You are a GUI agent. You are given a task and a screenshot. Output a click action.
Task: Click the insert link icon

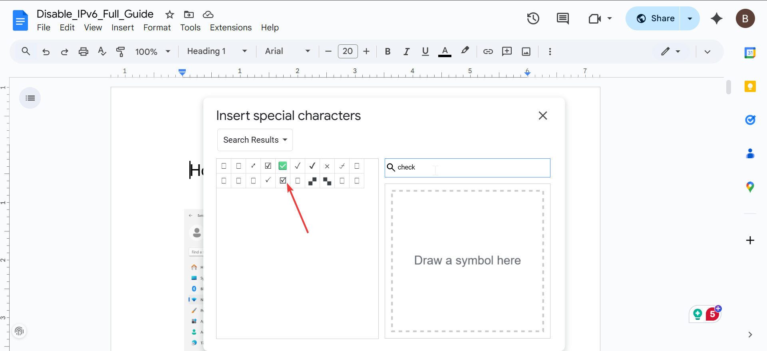488,52
